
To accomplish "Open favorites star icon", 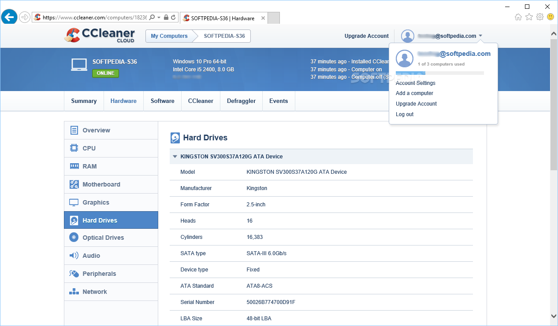I will pyautogui.click(x=529, y=17).
